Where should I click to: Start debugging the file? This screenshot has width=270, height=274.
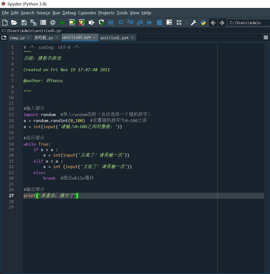[x=111, y=23]
